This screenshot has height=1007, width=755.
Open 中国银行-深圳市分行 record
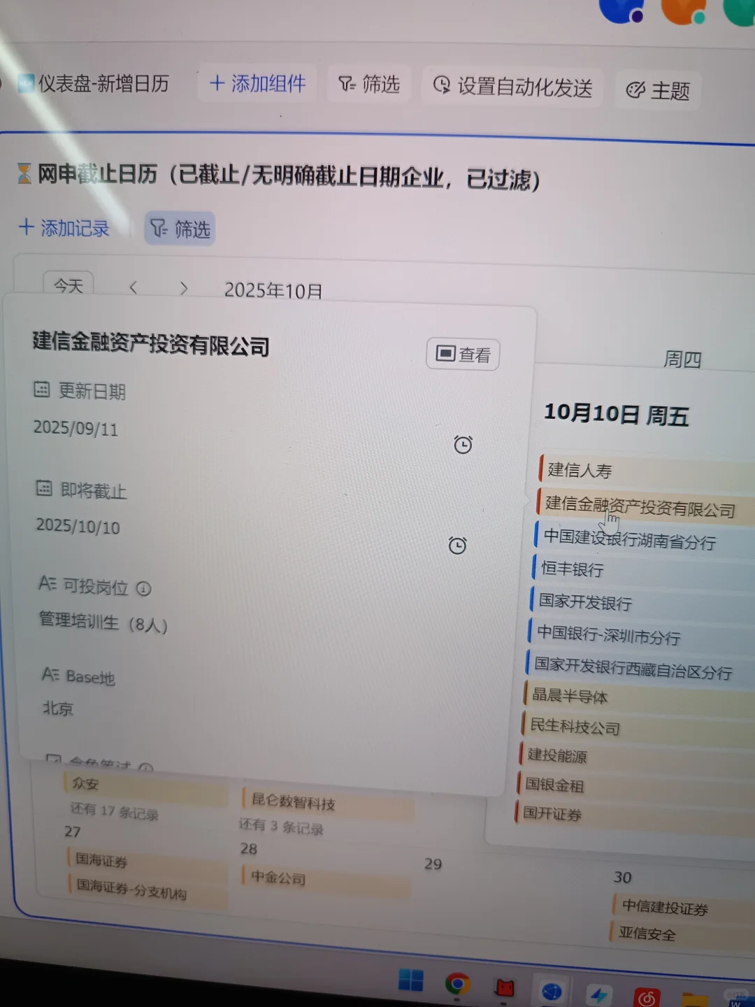(x=639, y=635)
